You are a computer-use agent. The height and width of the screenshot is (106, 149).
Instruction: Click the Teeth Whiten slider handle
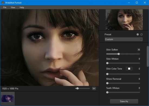pyautogui.click(x=107, y=92)
